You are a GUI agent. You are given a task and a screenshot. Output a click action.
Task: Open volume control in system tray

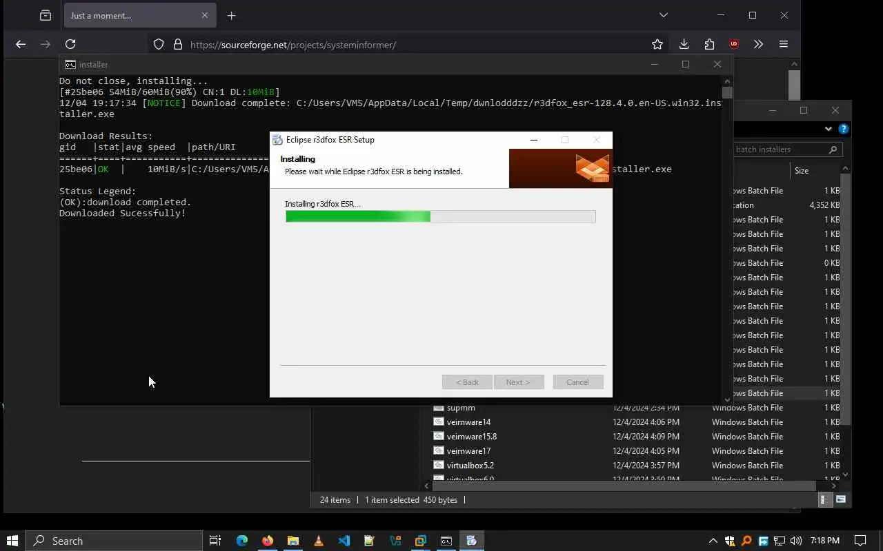click(796, 541)
